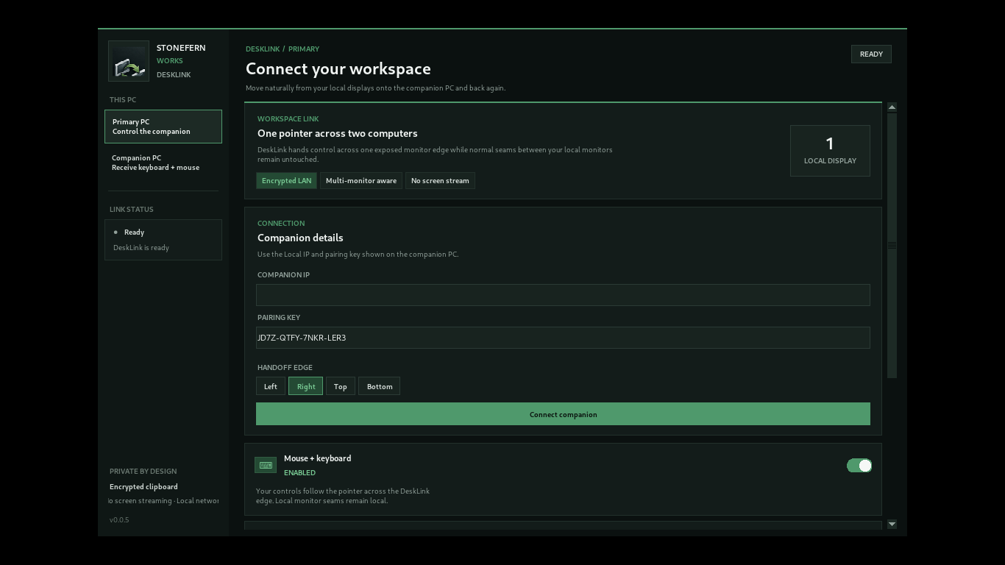Click the READY status badge
The width and height of the screenshot is (1005, 565).
click(871, 54)
